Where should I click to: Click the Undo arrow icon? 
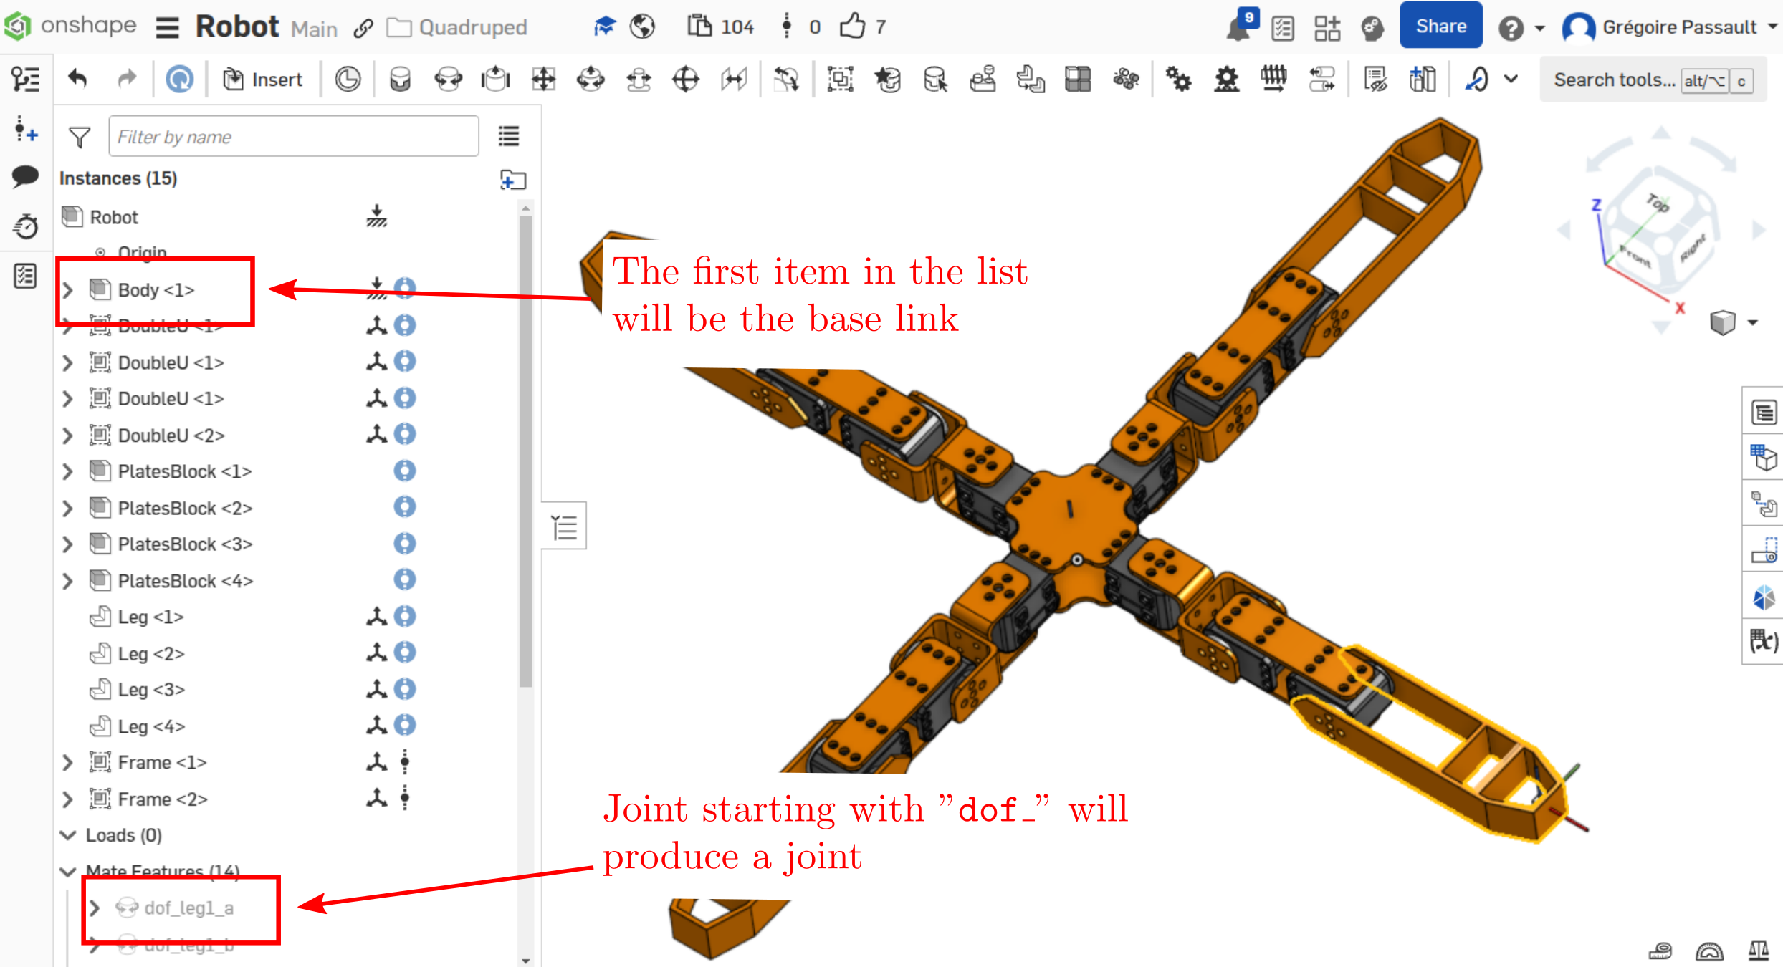click(78, 79)
